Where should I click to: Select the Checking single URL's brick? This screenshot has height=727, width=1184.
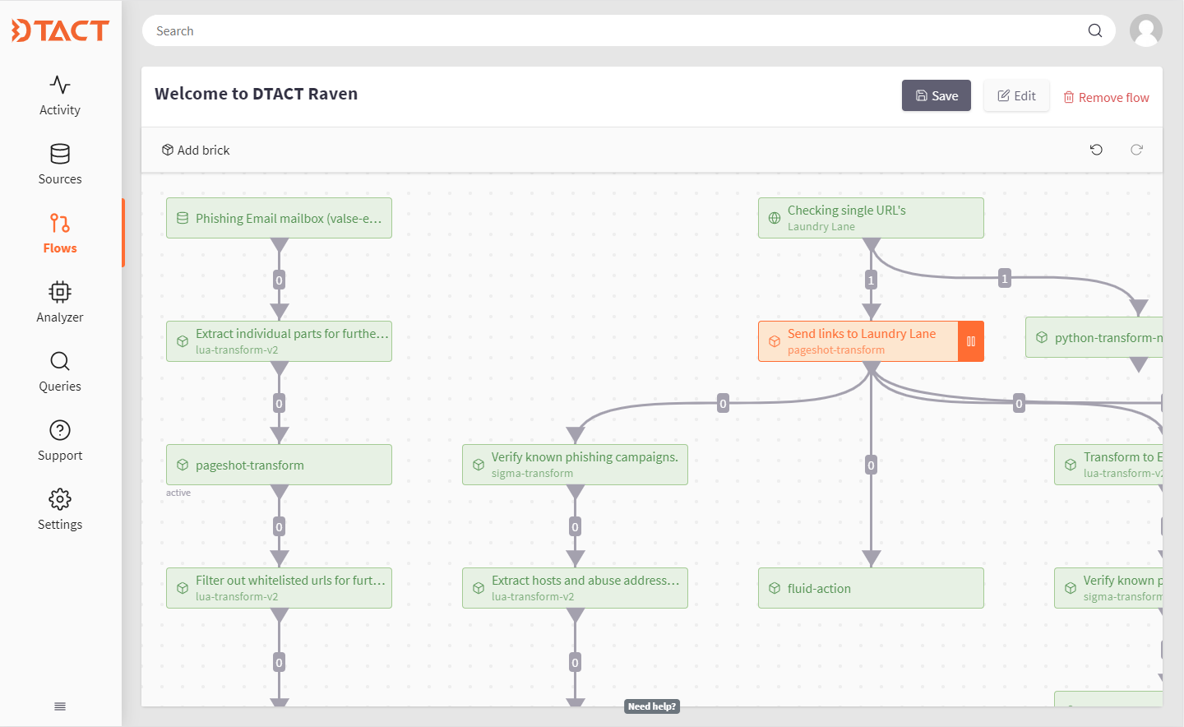pyautogui.click(x=871, y=218)
